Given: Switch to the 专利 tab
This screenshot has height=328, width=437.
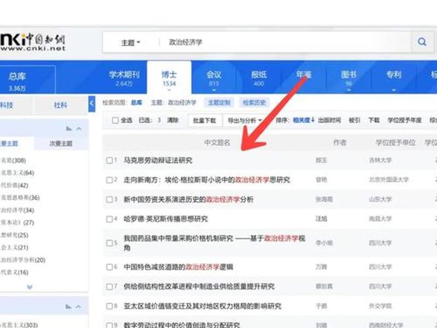Looking at the screenshot, I should [x=393, y=75].
